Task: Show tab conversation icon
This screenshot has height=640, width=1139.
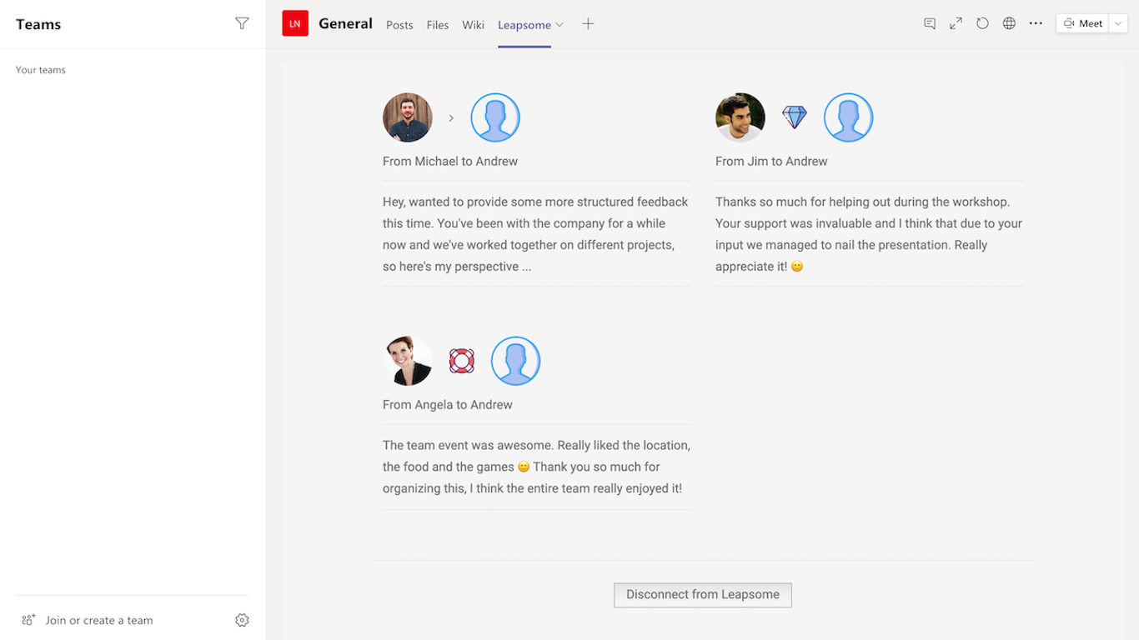Action: click(x=930, y=23)
